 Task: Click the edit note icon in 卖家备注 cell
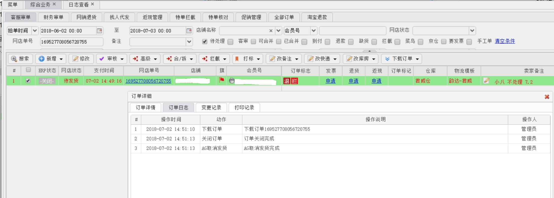[x=486, y=81]
